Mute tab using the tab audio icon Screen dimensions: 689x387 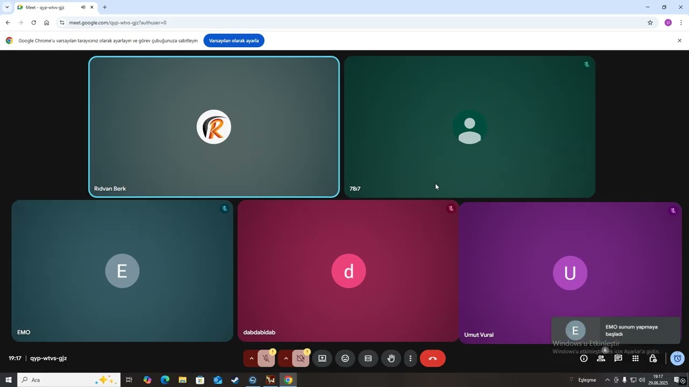83,8
